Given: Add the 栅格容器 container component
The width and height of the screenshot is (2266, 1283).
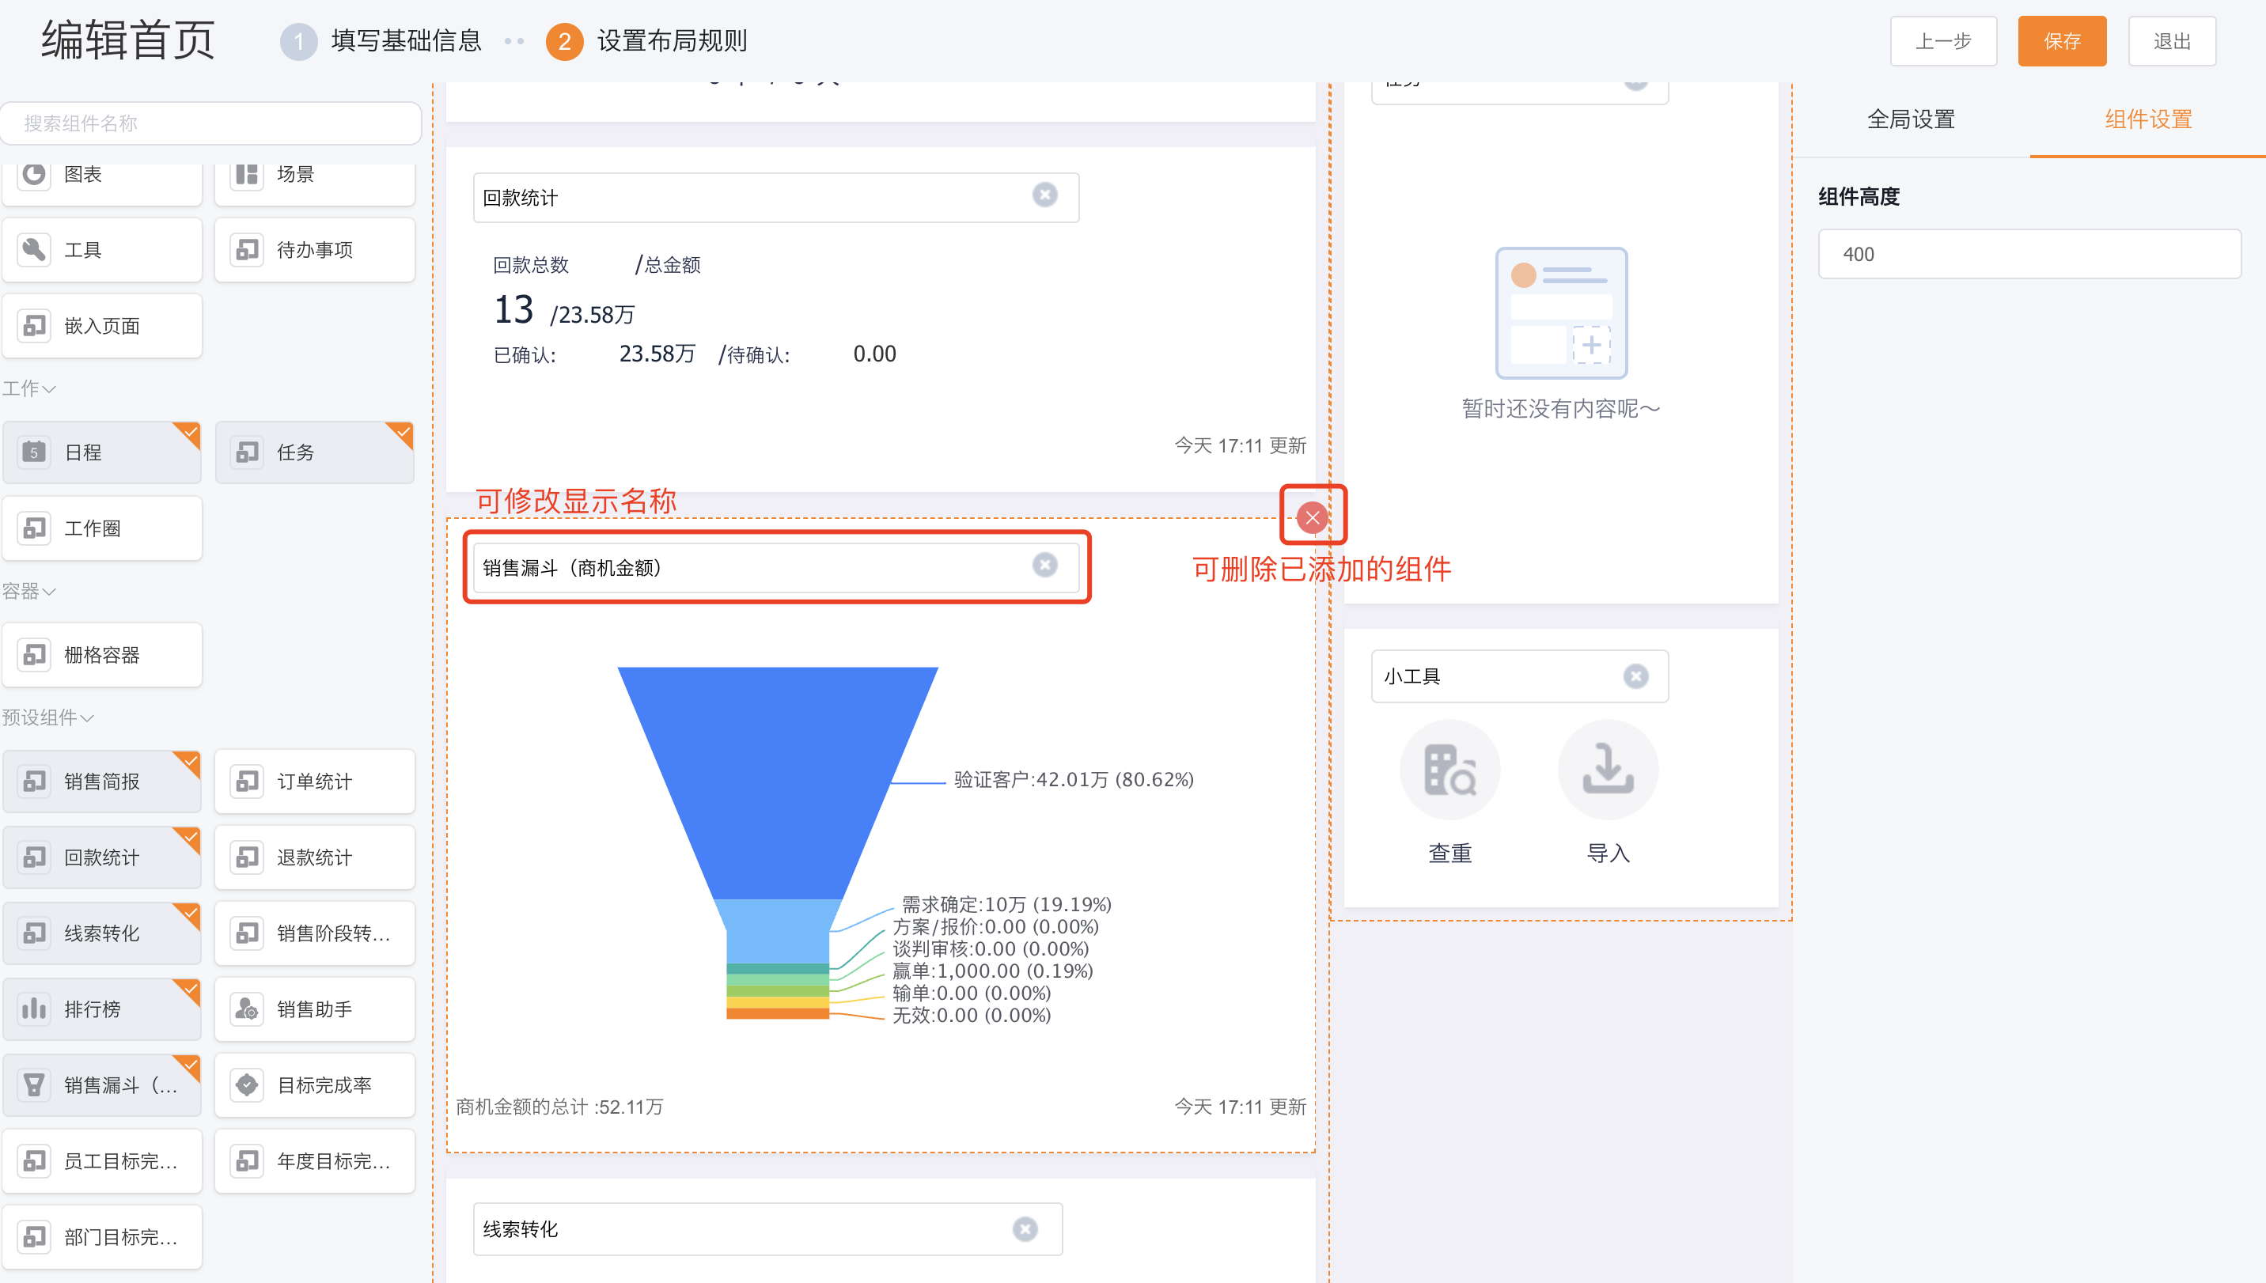Looking at the screenshot, I should [x=102, y=655].
